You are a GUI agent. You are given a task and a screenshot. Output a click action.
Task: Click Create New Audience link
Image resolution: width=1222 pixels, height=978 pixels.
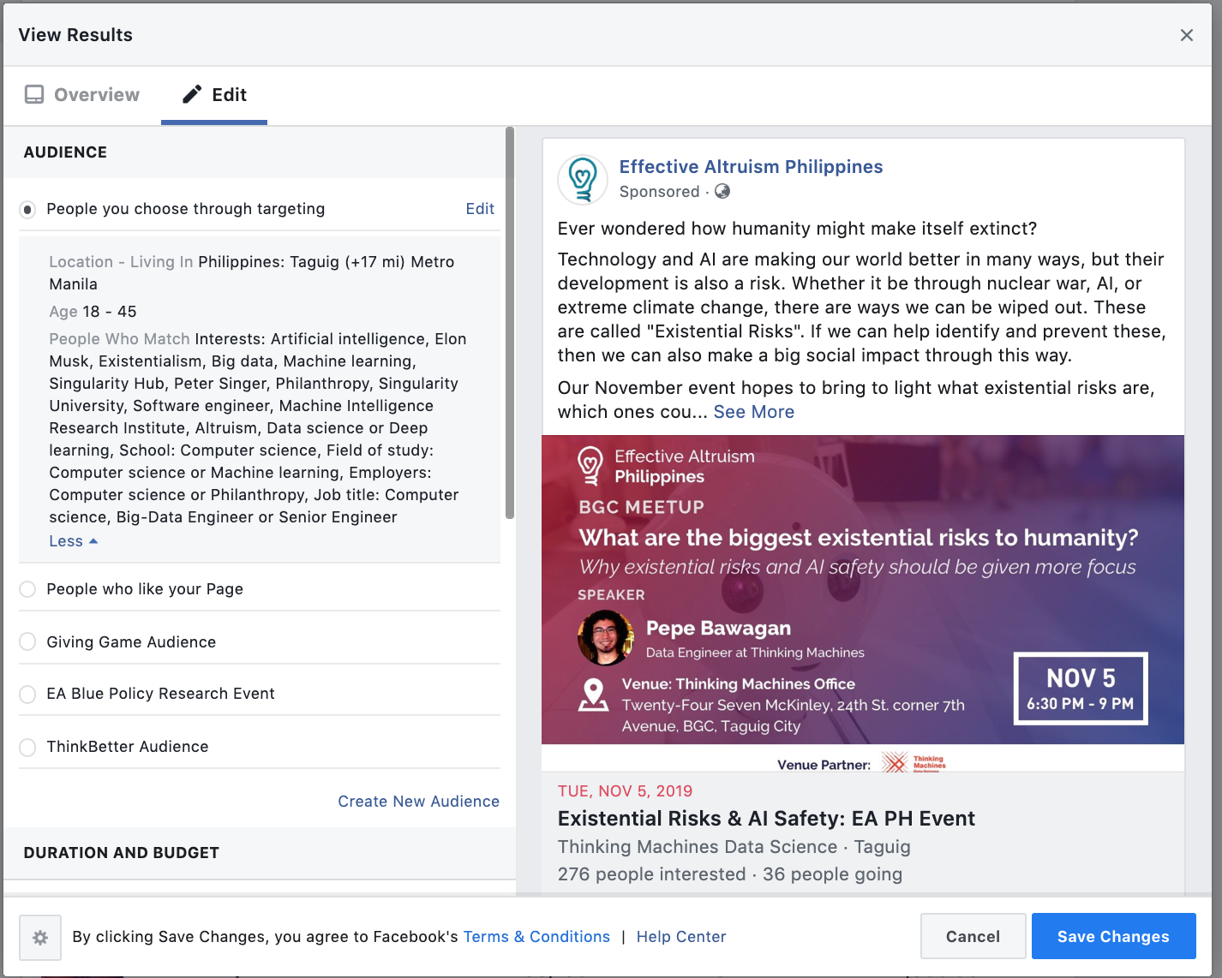(x=418, y=802)
